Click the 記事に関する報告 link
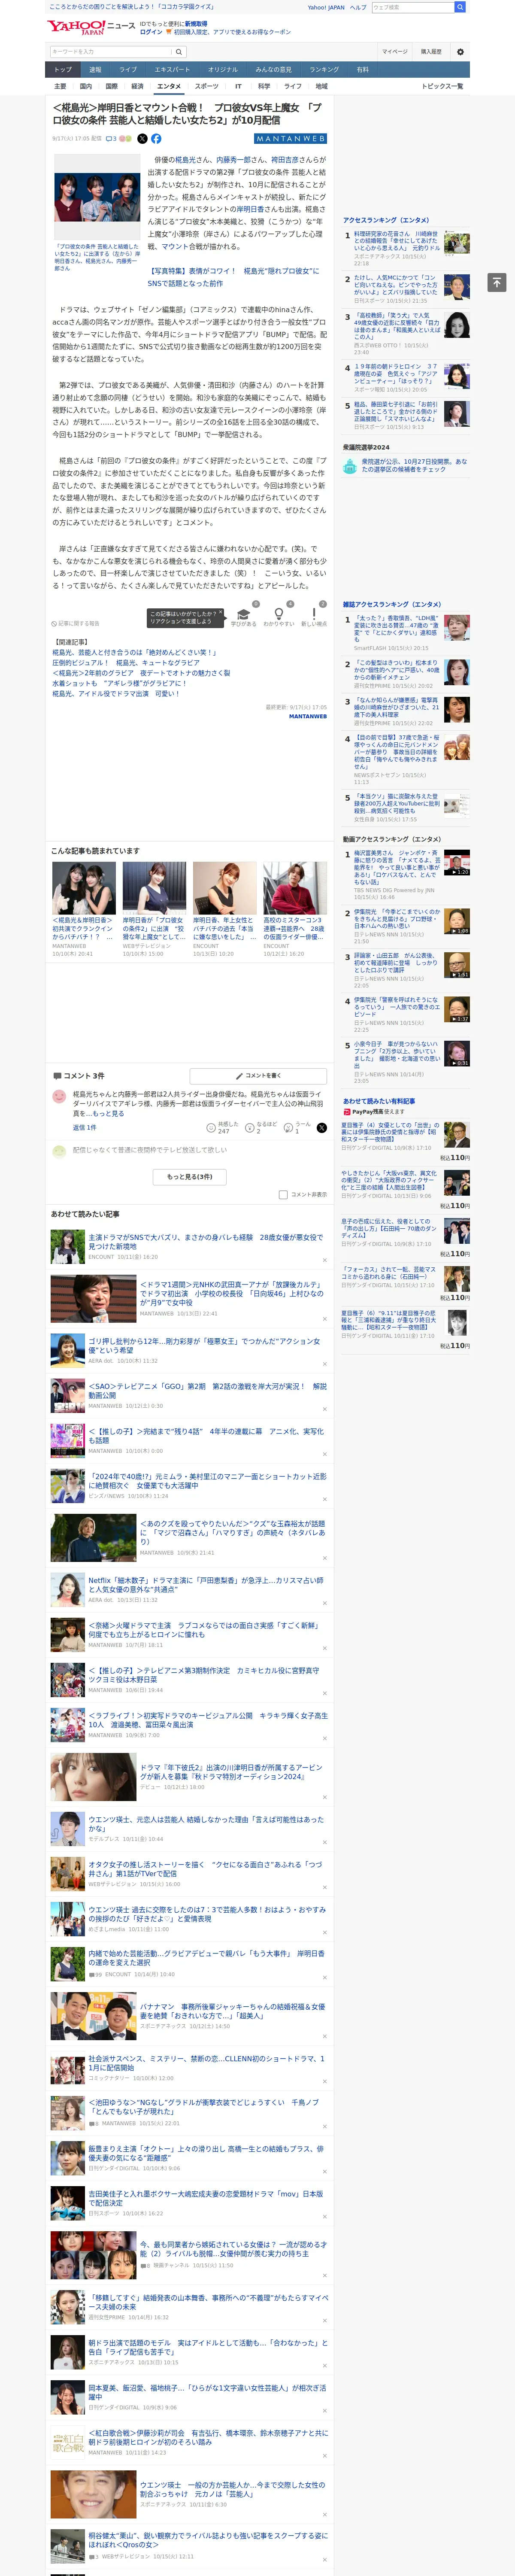 tap(76, 623)
